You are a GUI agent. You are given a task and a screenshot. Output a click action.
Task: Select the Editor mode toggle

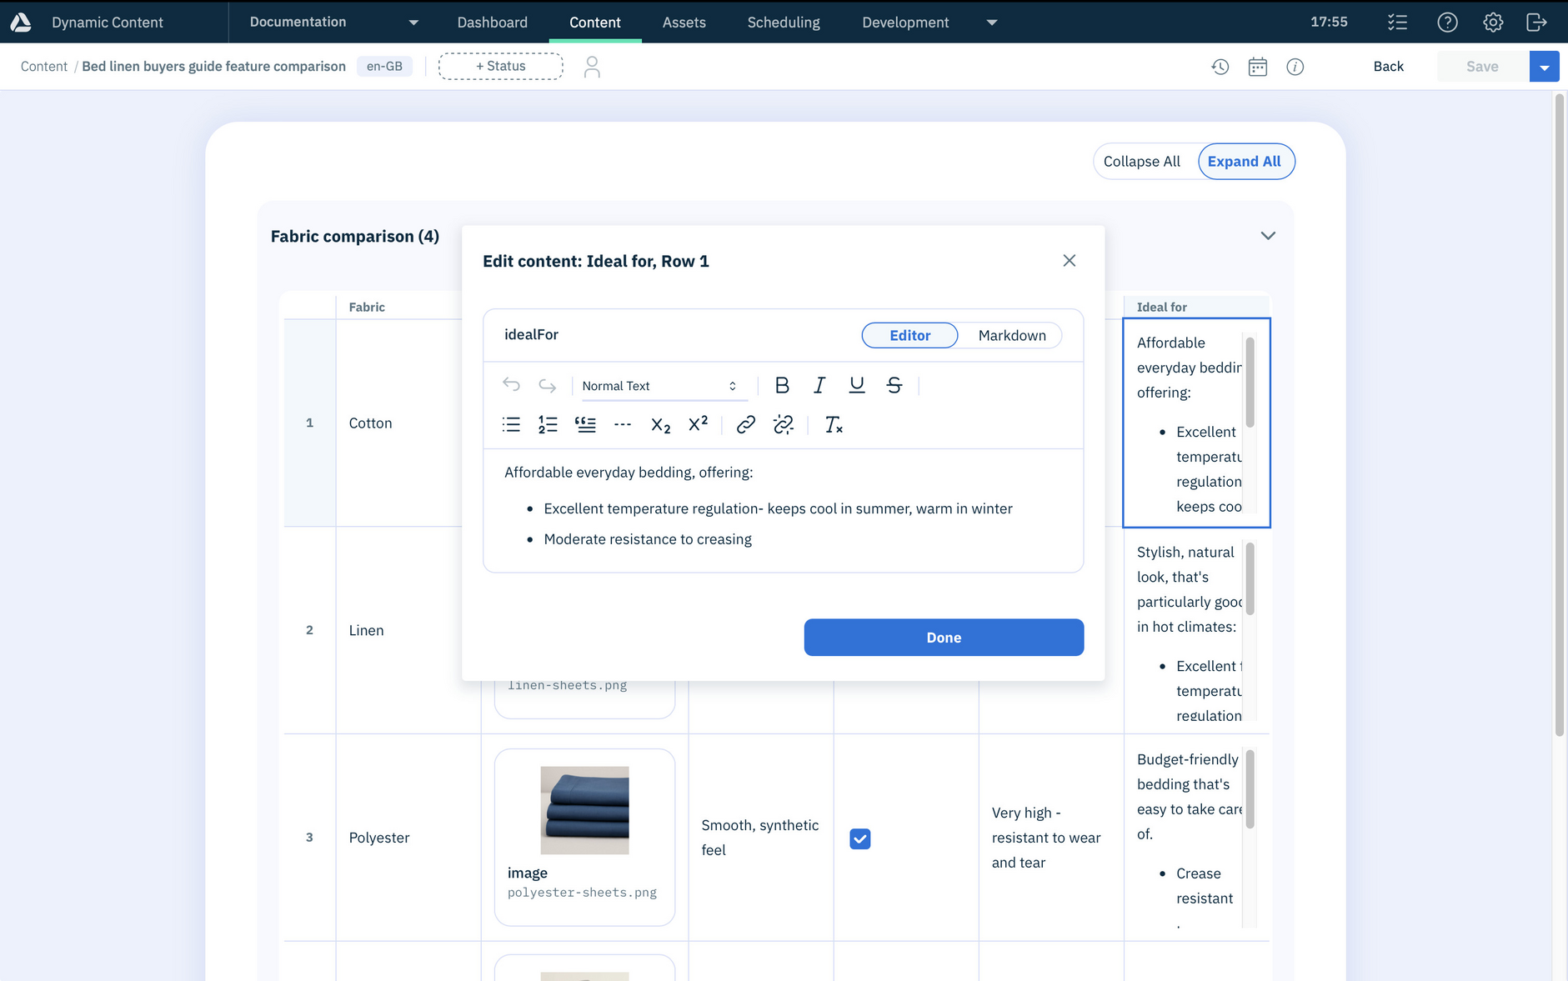click(x=909, y=335)
